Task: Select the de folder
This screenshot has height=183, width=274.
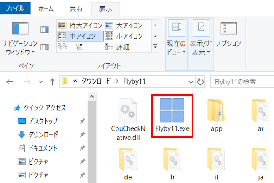Action: 128,164
